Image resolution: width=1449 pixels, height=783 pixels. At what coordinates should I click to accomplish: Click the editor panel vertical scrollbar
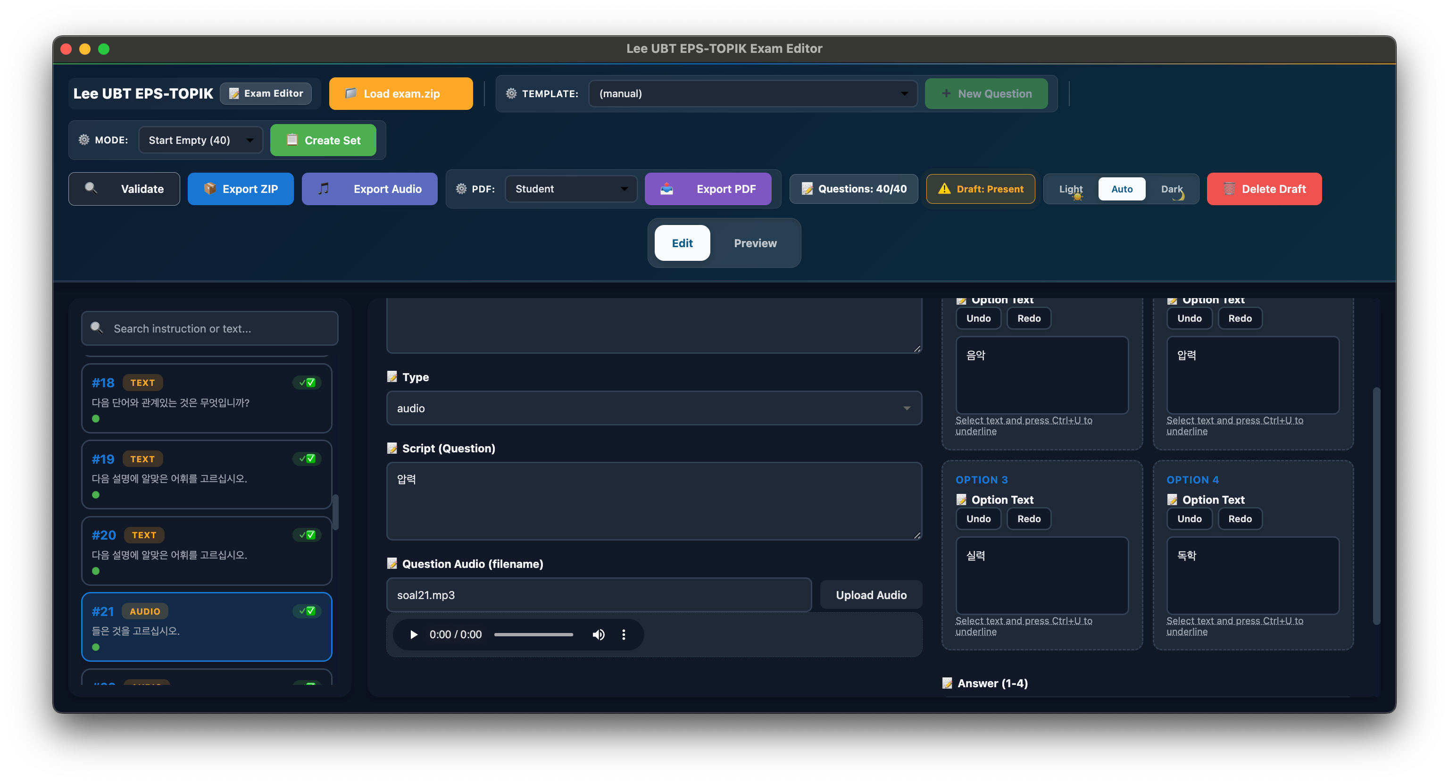[1376, 506]
